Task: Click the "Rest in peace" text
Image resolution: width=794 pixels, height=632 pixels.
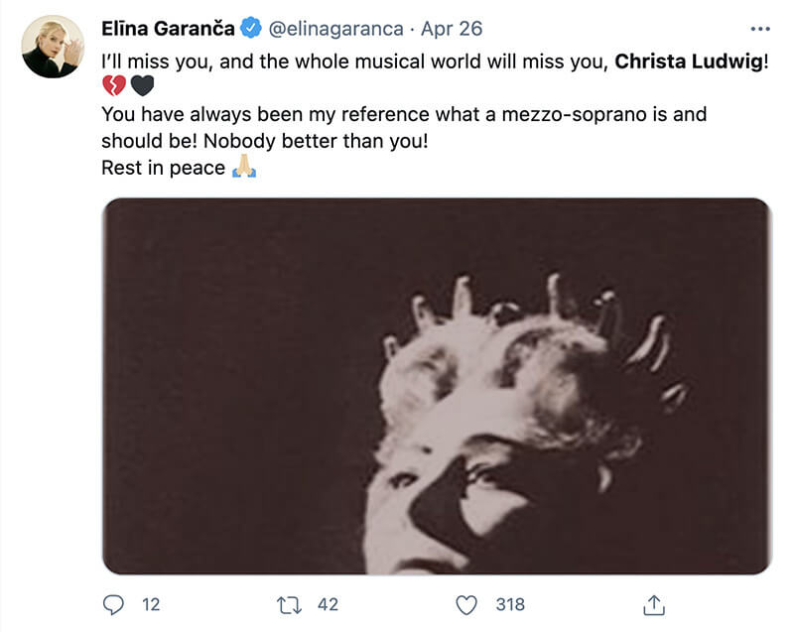Action: (164, 168)
